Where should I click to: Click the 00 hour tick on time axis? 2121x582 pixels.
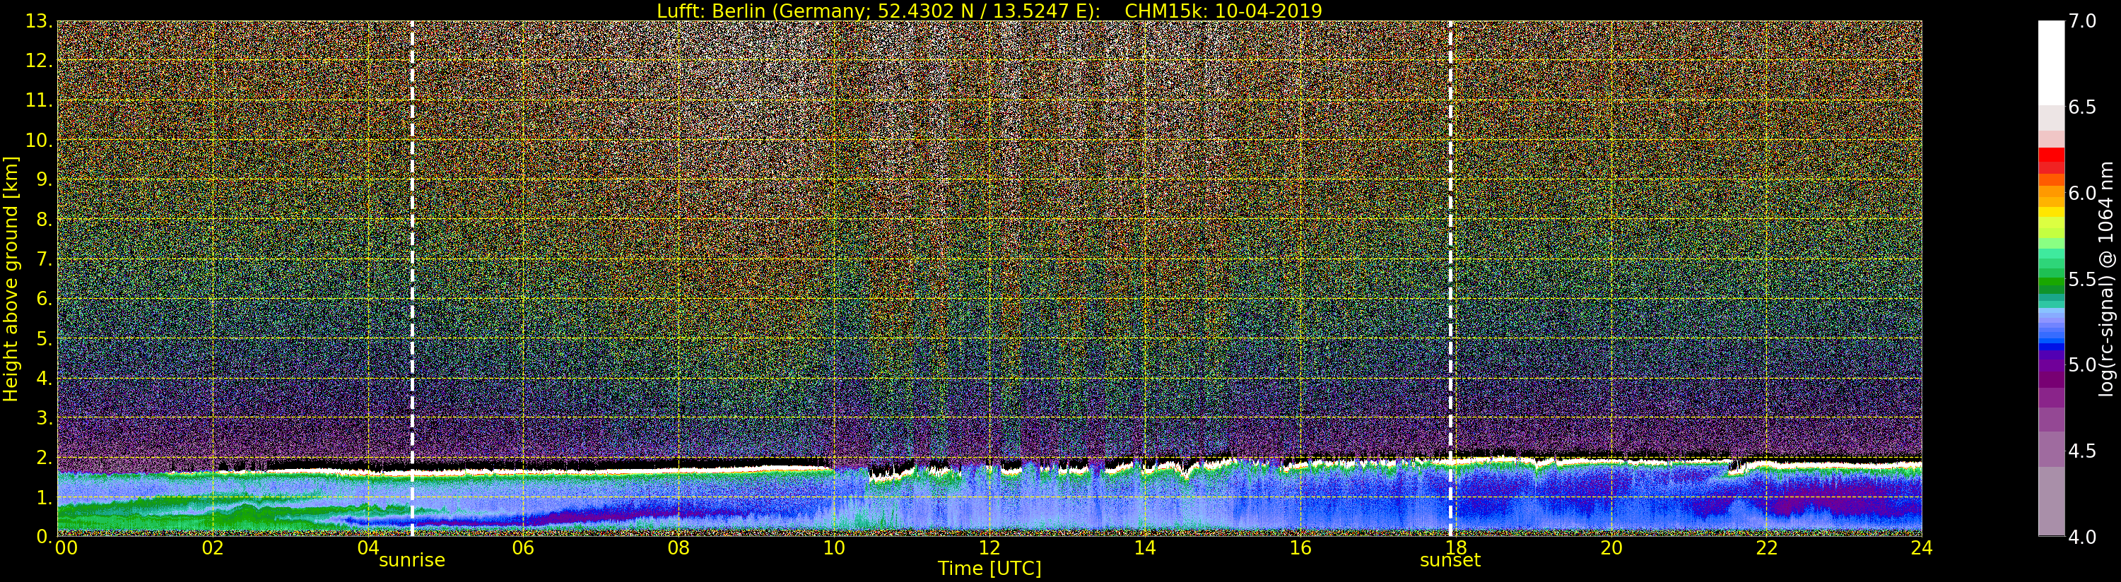point(66,548)
